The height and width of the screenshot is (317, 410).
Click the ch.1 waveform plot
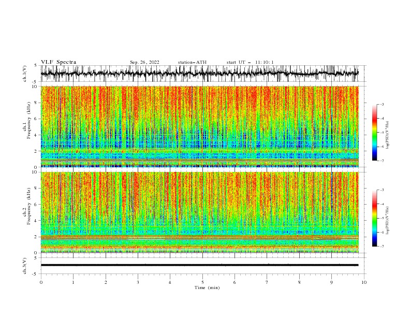click(x=199, y=74)
